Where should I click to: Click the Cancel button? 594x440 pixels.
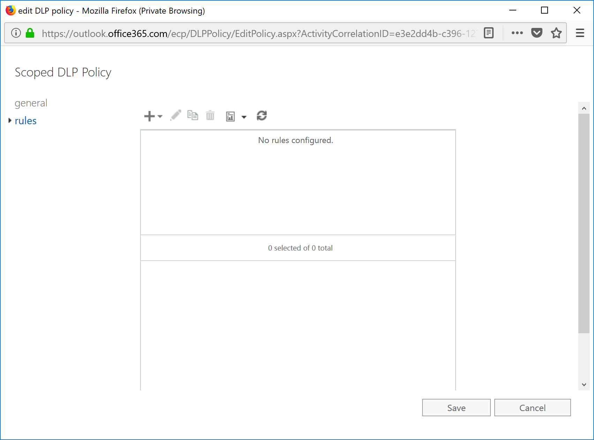(x=532, y=408)
